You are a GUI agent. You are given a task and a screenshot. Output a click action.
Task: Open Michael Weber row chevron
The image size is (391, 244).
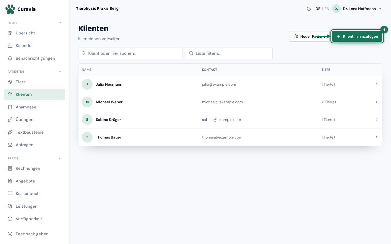377,102
